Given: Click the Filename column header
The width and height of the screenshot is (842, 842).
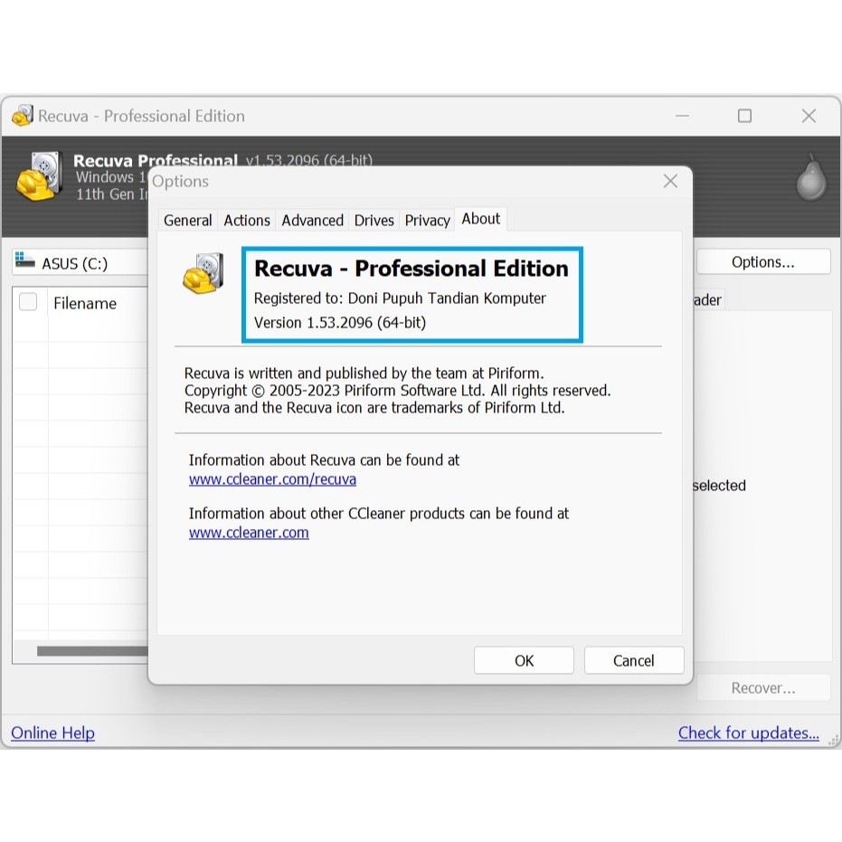Looking at the screenshot, I should [x=97, y=303].
